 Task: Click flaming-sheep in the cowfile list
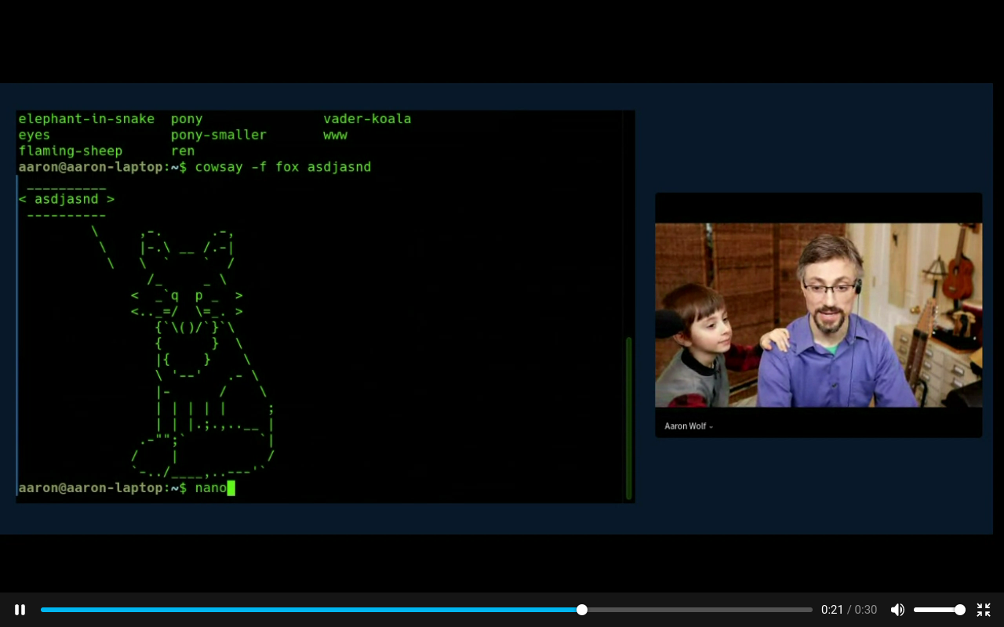[71, 151]
